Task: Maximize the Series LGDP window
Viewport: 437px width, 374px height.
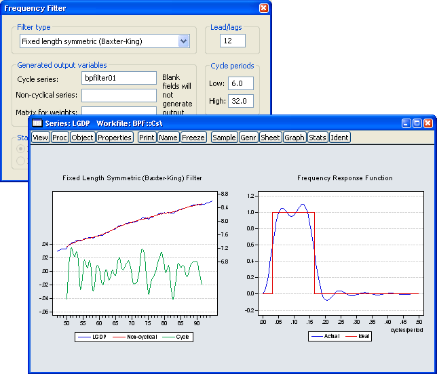Action: (417, 124)
